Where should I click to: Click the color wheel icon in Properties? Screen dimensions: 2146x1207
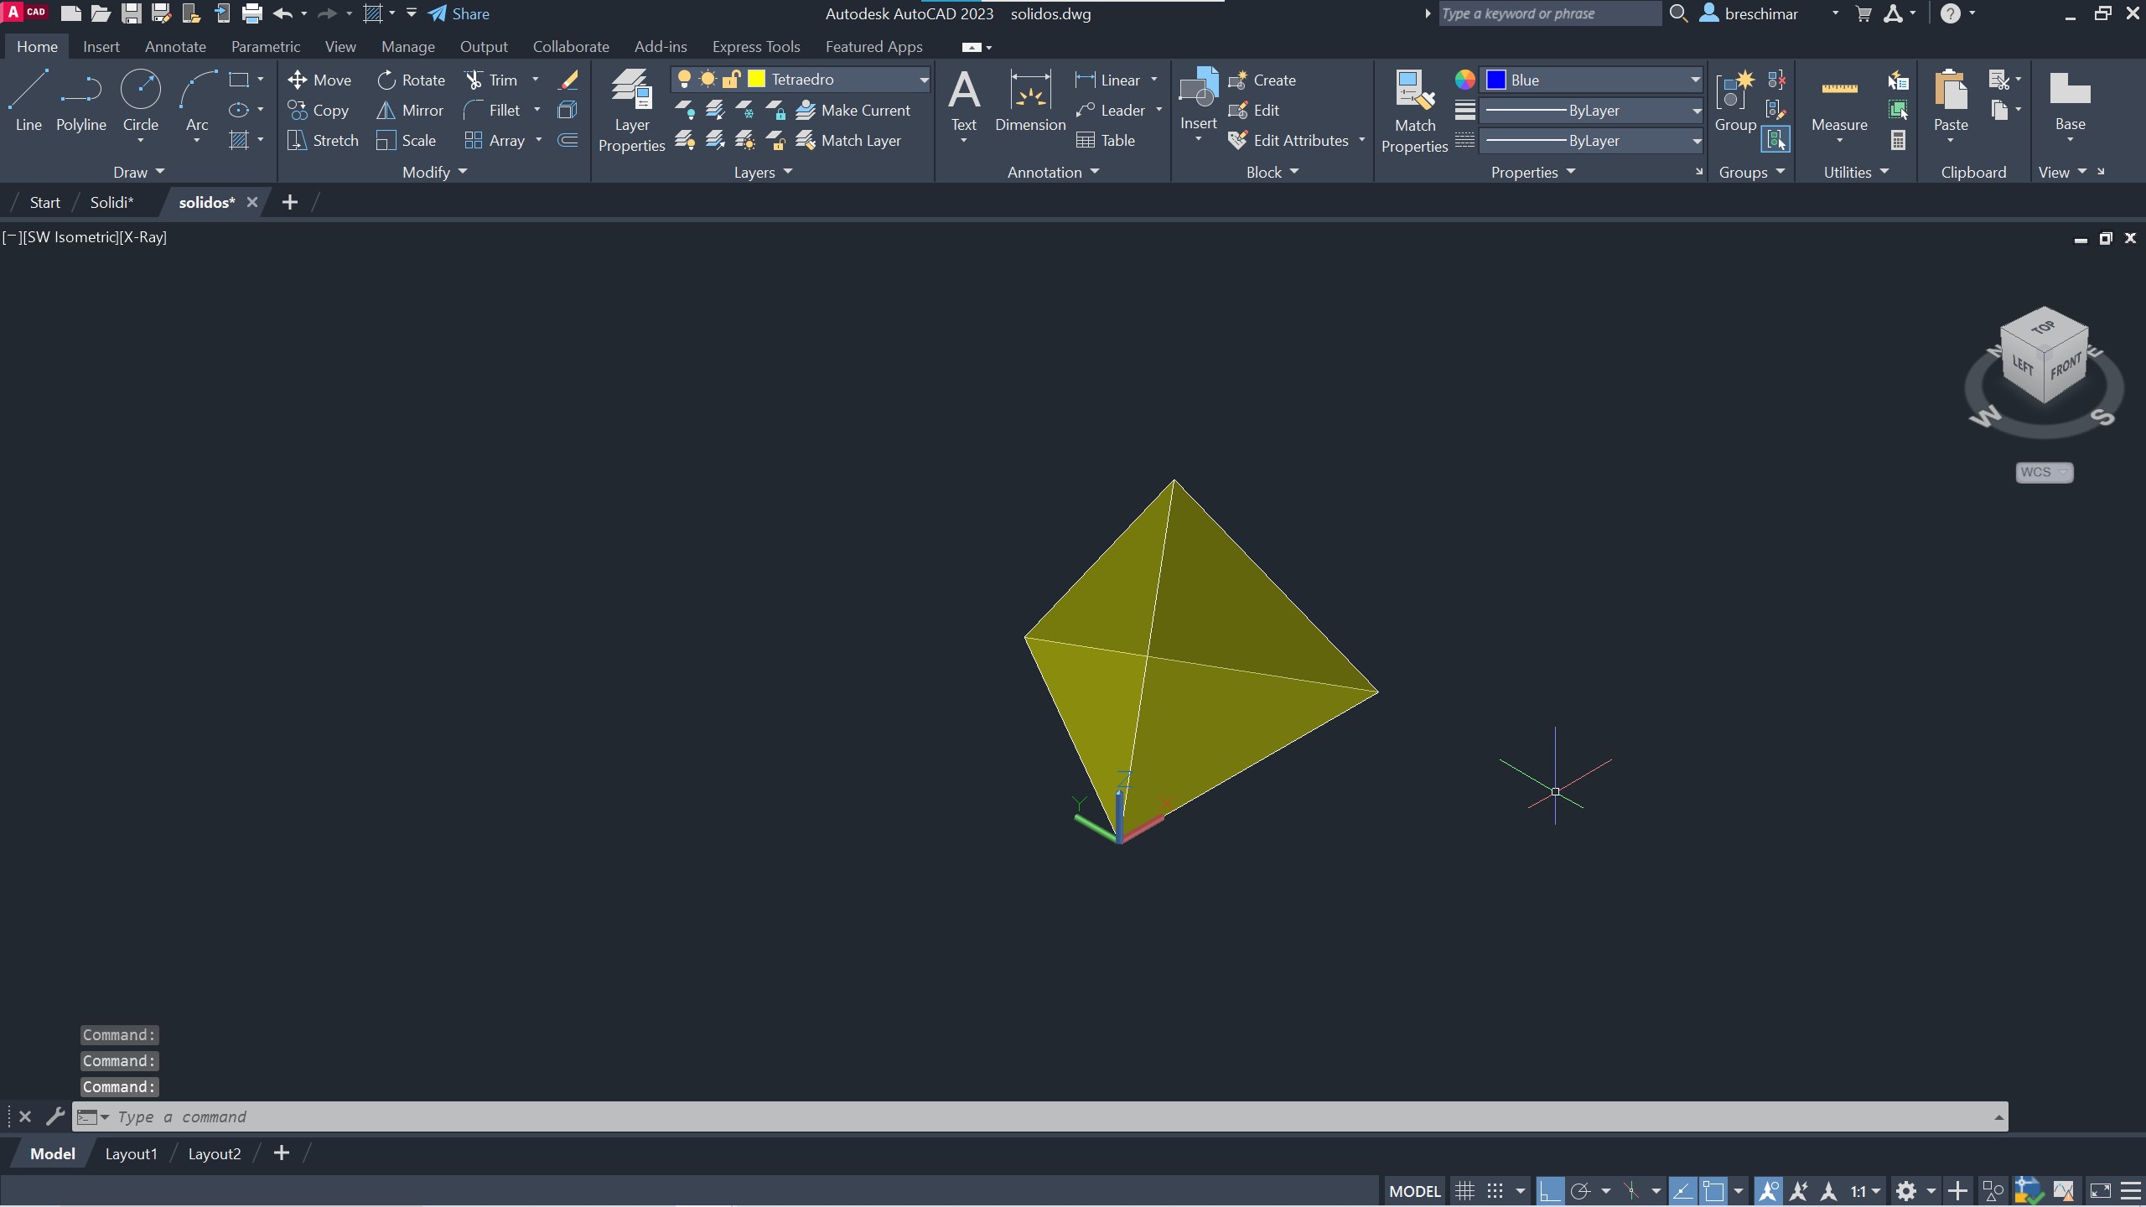tap(1464, 80)
